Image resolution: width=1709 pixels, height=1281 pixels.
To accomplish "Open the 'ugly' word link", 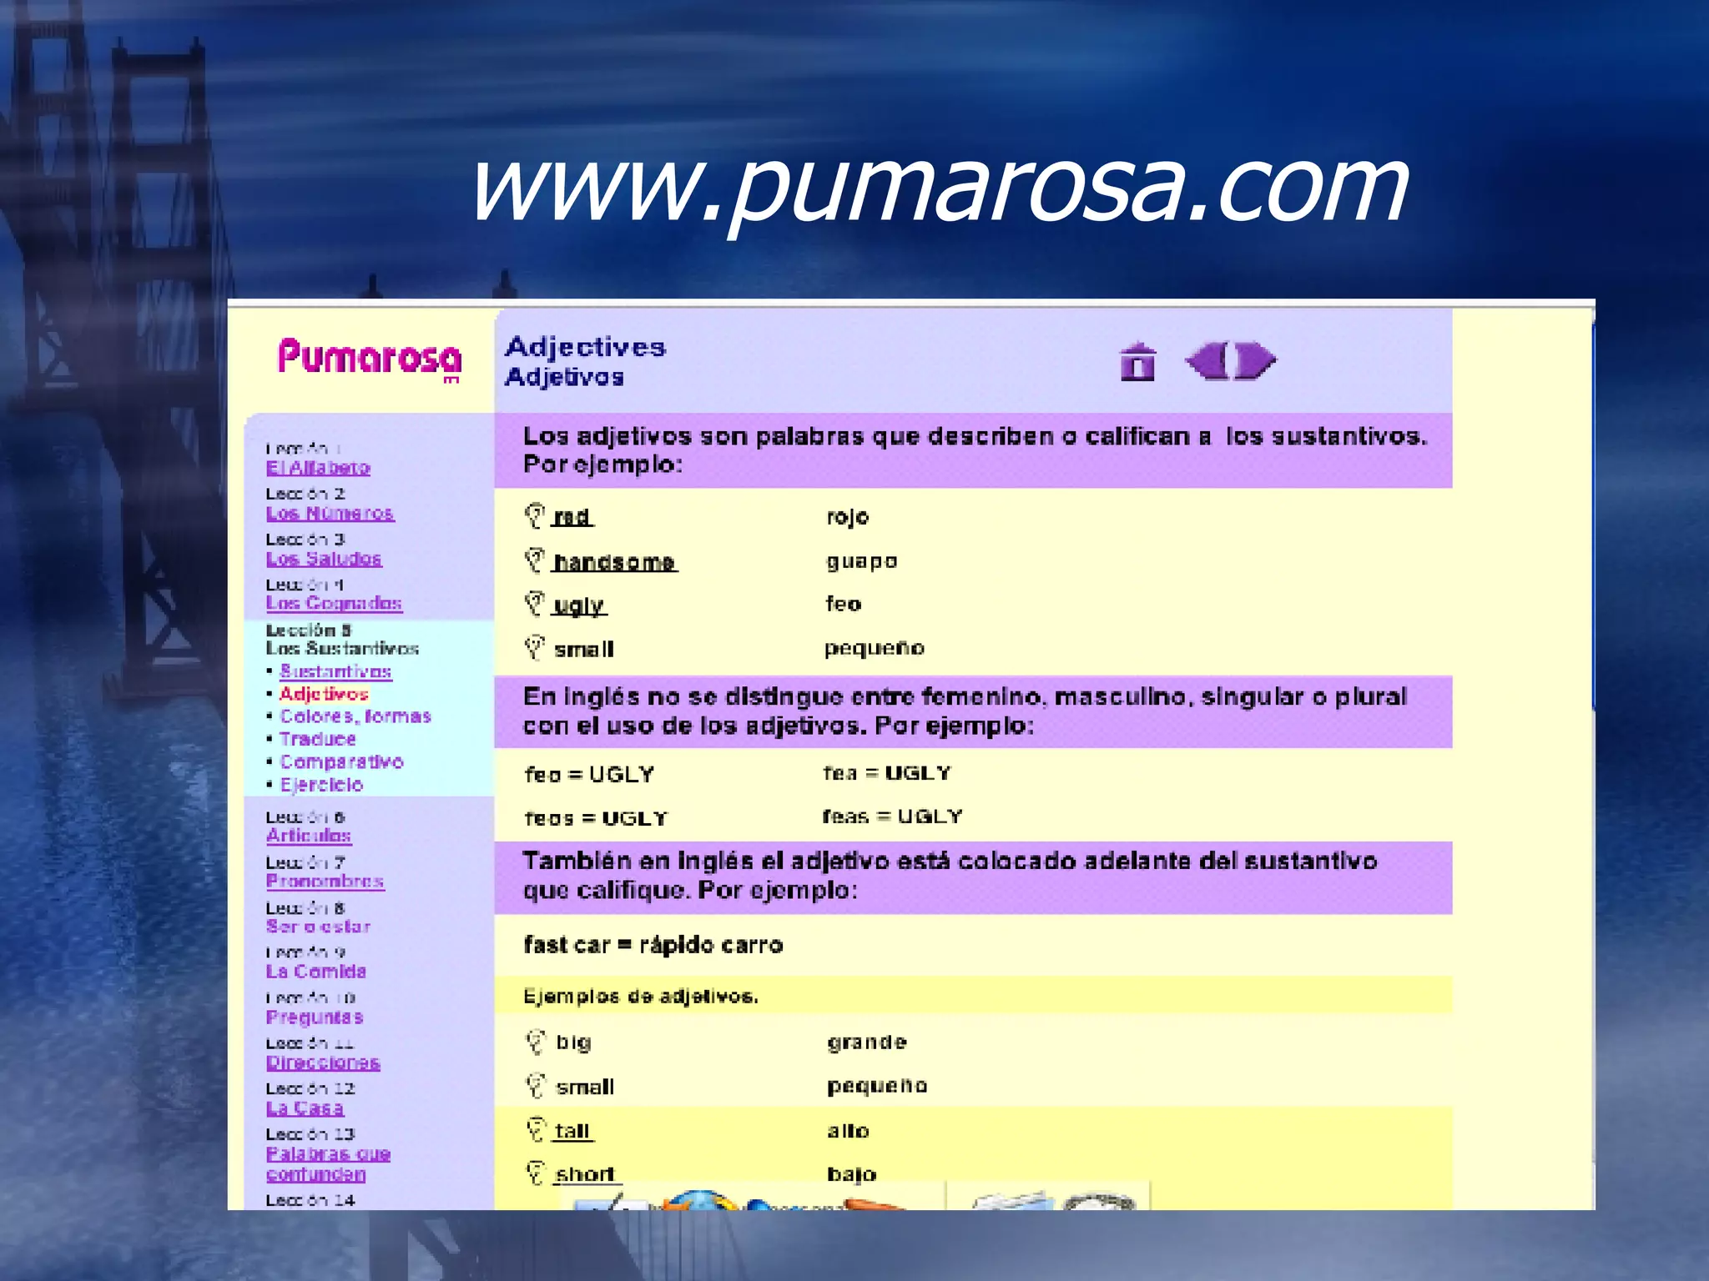I will pyautogui.click(x=579, y=606).
